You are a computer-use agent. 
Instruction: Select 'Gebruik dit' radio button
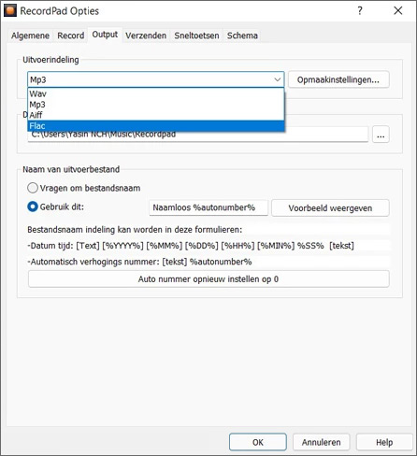tap(33, 207)
